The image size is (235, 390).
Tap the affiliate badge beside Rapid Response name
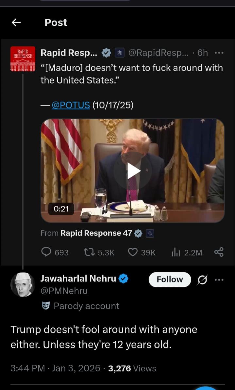click(x=119, y=53)
